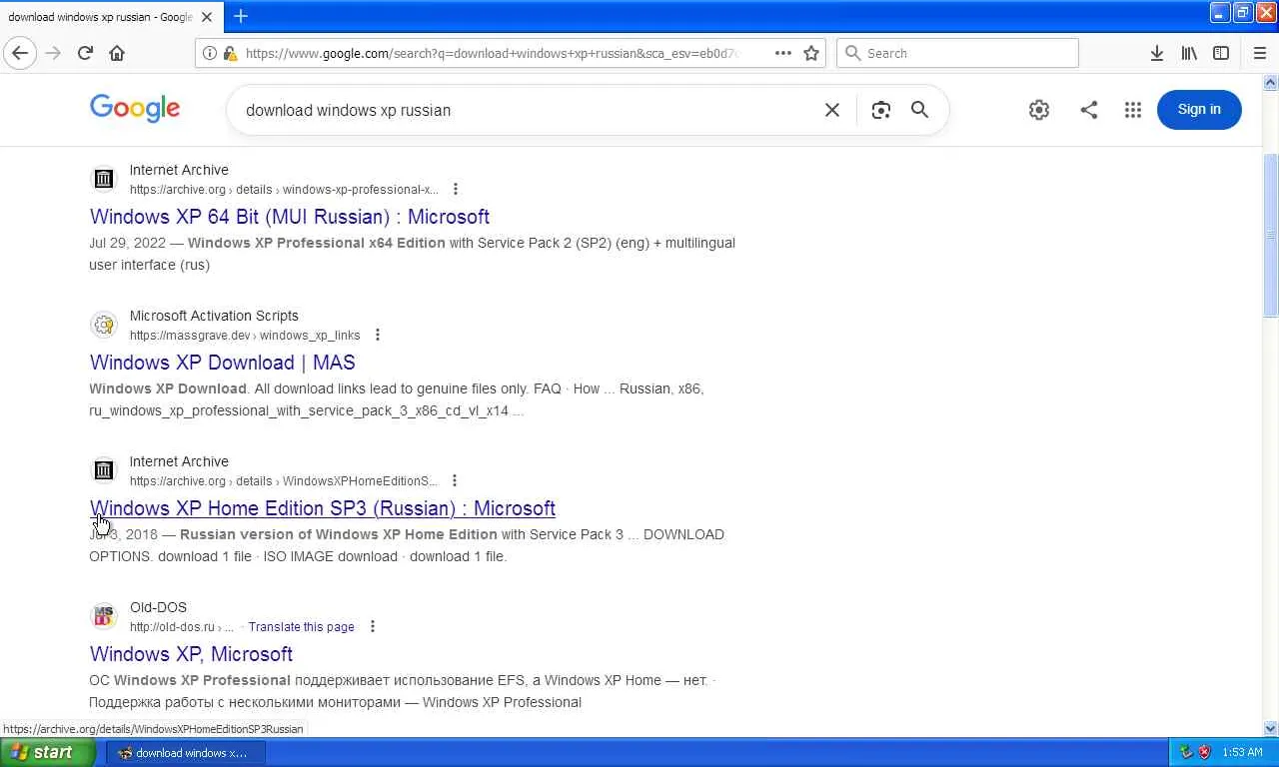Click the archive.org WindowsXPHomeEditionS... breadcrumb URL
Image resolution: width=1279 pixels, height=767 pixels.
pos(284,481)
